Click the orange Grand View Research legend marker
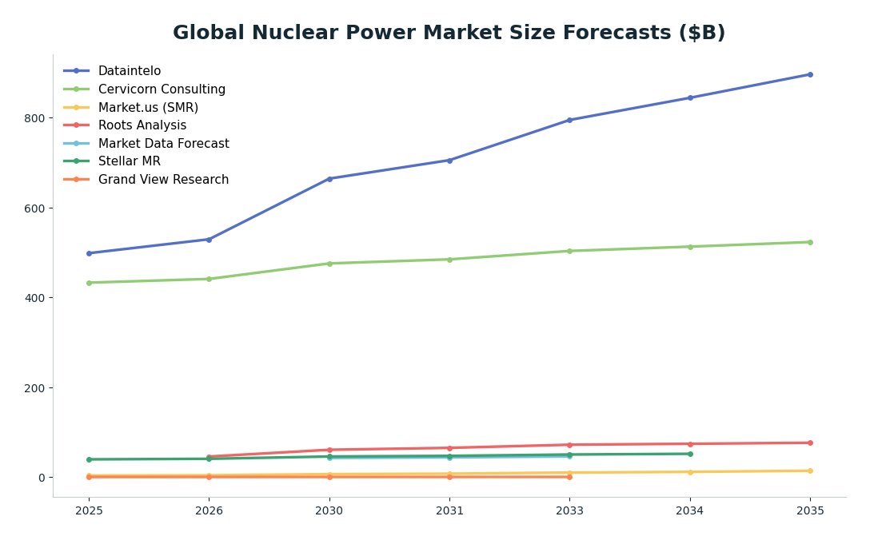 (77, 180)
